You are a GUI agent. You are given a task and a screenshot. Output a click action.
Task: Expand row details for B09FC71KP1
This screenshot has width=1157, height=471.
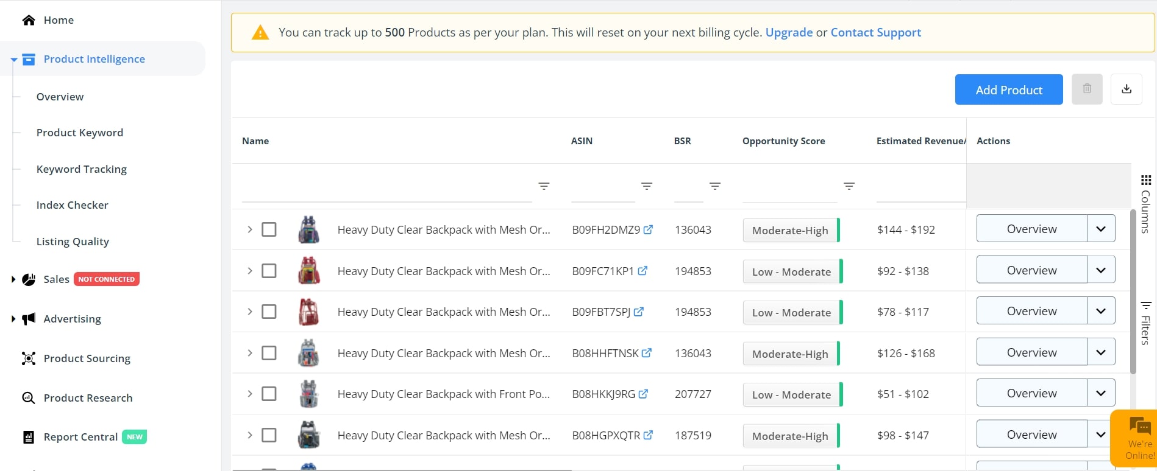coord(249,271)
